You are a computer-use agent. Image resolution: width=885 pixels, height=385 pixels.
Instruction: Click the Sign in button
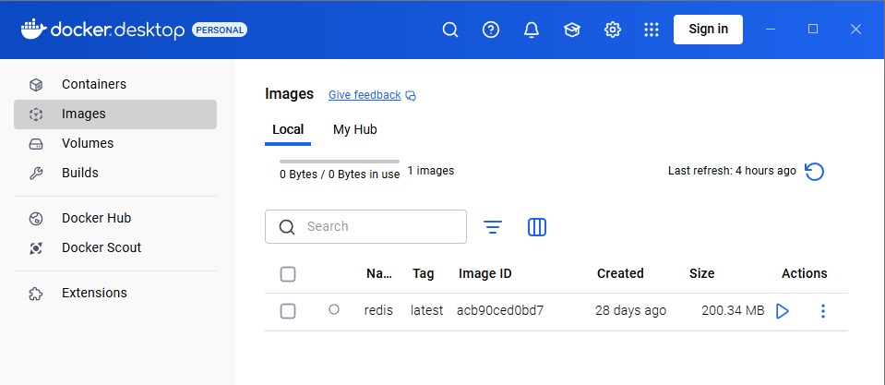708,30
